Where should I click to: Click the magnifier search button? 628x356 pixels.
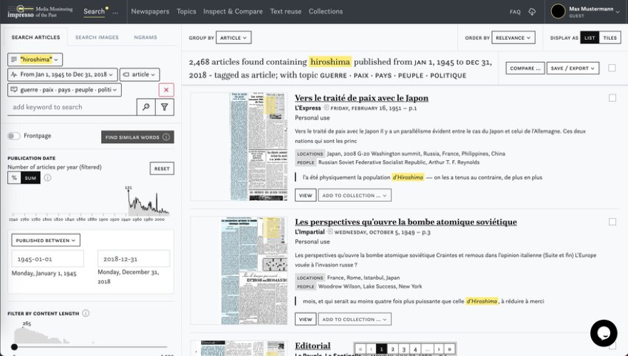point(146,107)
